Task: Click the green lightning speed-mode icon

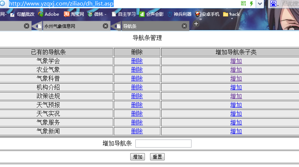Action: (252, 4)
